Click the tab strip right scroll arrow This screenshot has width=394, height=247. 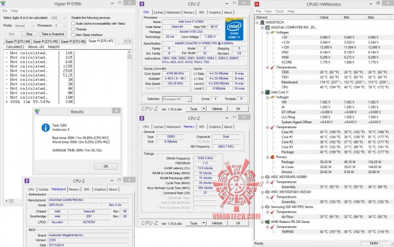(x=130, y=41)
